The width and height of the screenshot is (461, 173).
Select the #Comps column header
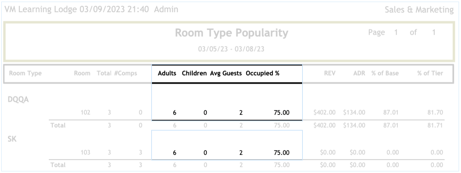click(126, 74)
